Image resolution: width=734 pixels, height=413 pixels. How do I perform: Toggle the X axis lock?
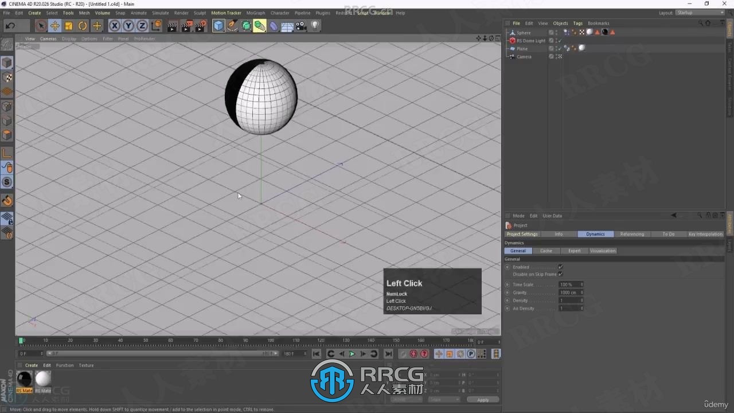tap(115, 25)
